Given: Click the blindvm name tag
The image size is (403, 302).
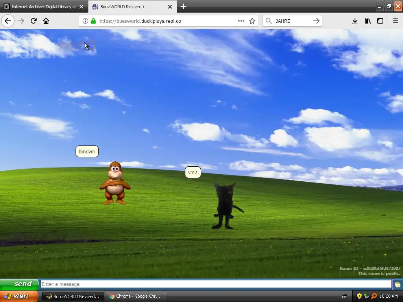Looking at the screenshot, I should coord(87,151).
